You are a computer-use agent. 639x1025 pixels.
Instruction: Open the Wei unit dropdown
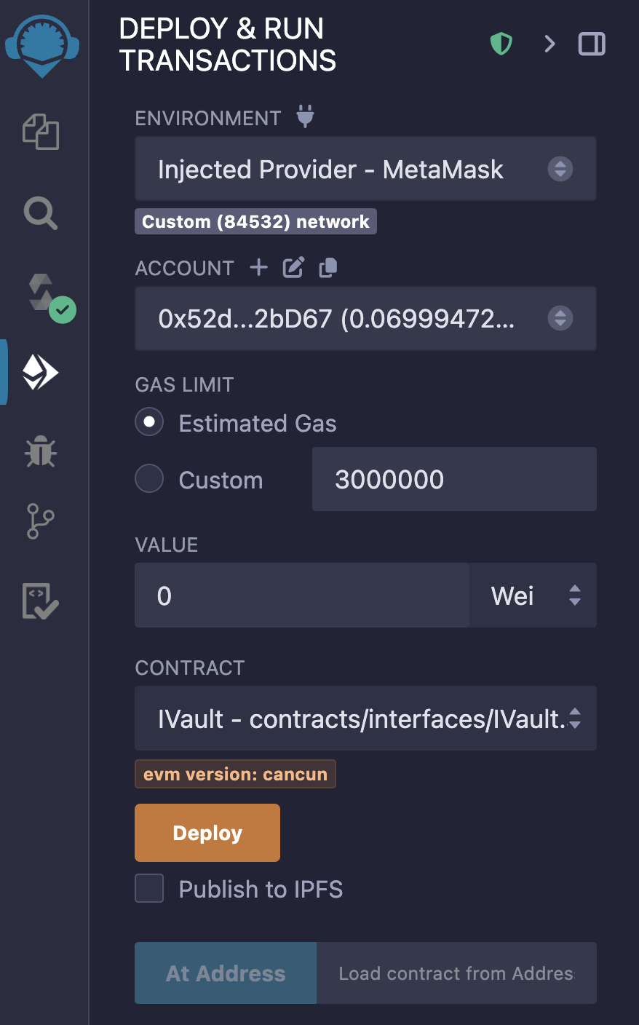coord(533,595)
